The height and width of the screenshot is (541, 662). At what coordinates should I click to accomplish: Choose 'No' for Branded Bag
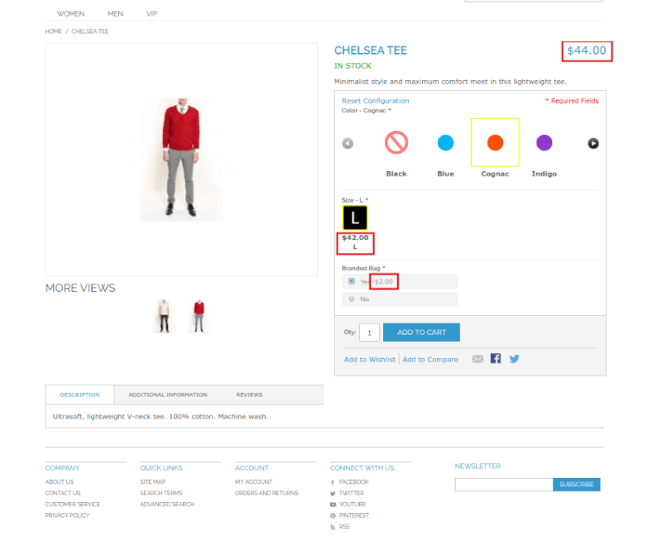tap(351, 299)
